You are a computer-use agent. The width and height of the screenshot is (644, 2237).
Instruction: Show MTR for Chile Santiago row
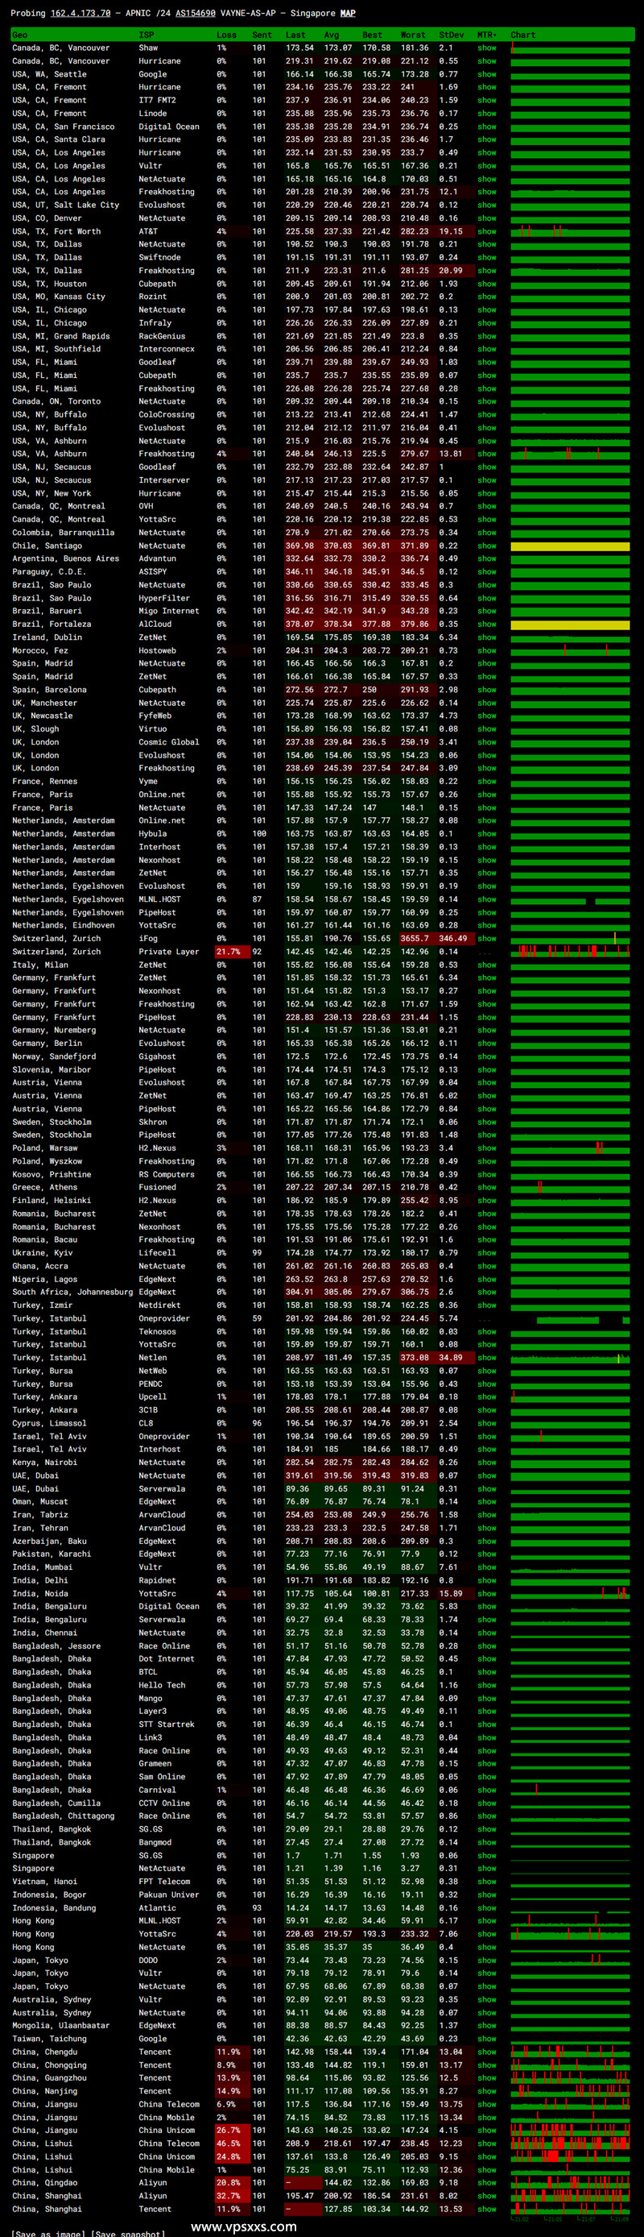pyautogui.click(x=487, y=546)
